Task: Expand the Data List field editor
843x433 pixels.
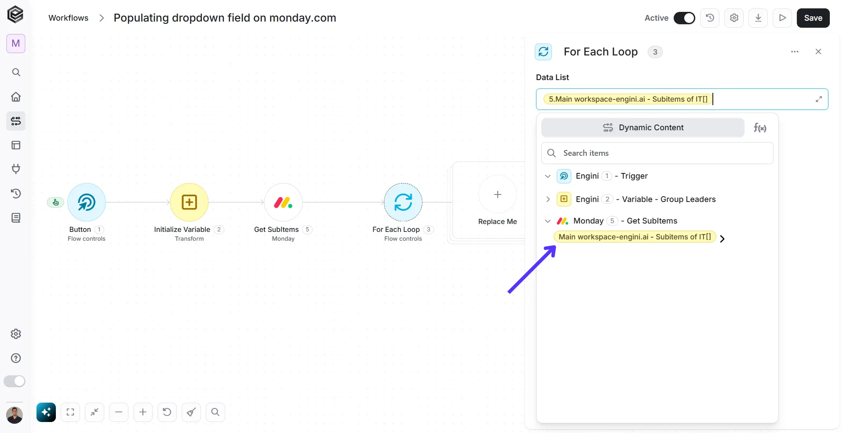Action: click(x=819, y=99)
